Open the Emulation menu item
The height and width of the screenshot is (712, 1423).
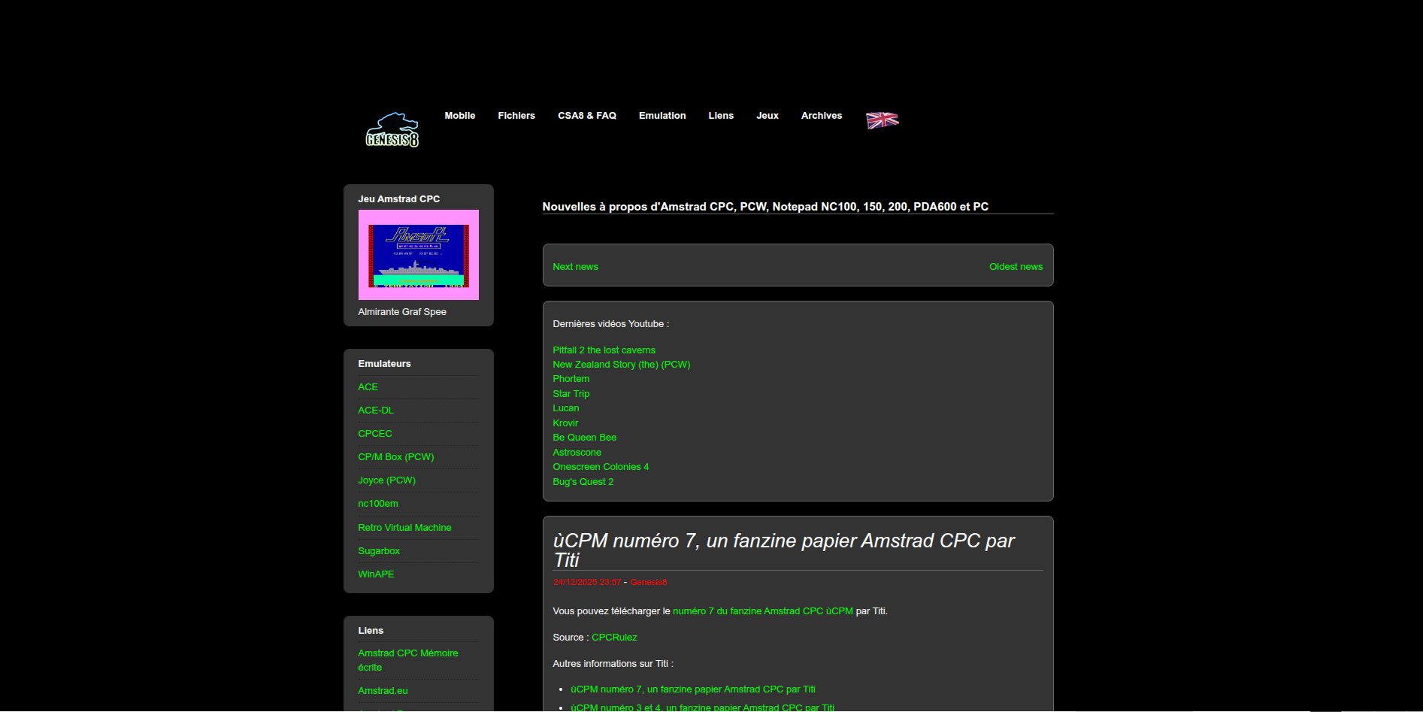(x=662, y=116)
